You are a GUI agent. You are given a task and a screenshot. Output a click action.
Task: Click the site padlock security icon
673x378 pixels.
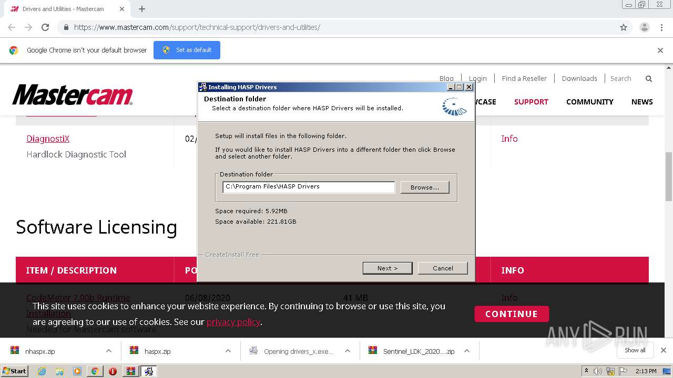pos(66,27)
